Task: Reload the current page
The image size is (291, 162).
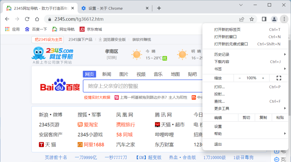Action: pyautogui.click(x=27, y=19)
